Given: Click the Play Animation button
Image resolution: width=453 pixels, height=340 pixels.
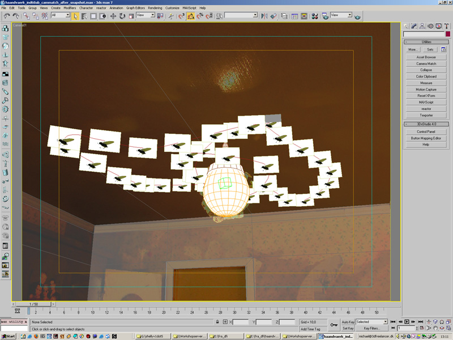Looking at the screenshot, I should tap(407, 322).
